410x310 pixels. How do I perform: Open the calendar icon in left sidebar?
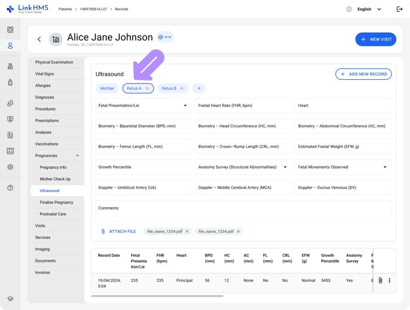[10, 30]
